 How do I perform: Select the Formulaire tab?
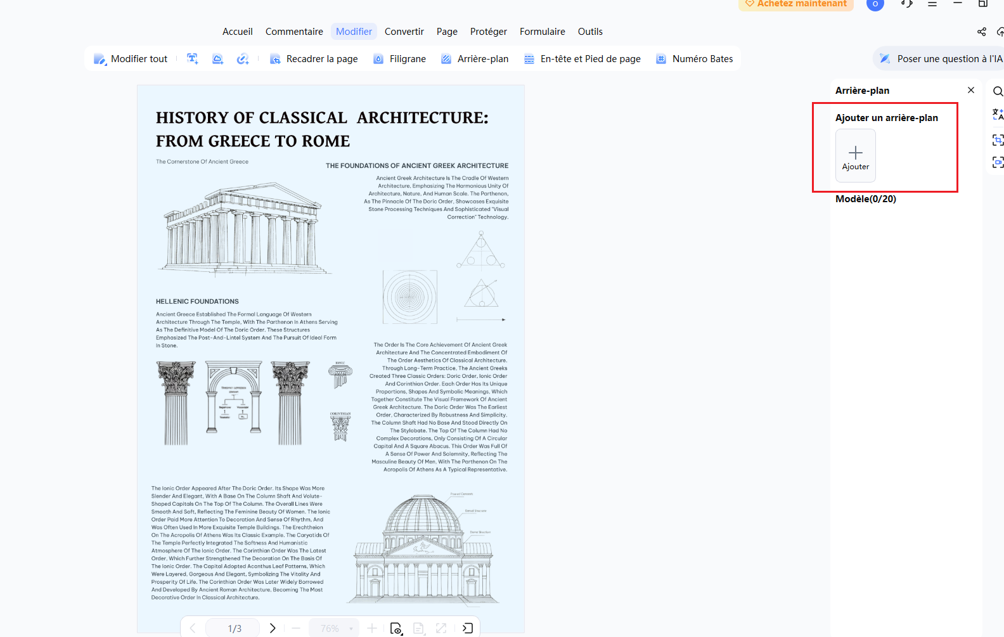[542, 32]
